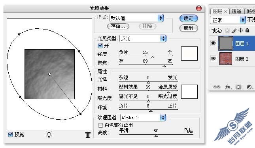The height and width of the screenshot is (148, 255).
Task: Click the 强度 slider handle
Action: tap(152, 57)
